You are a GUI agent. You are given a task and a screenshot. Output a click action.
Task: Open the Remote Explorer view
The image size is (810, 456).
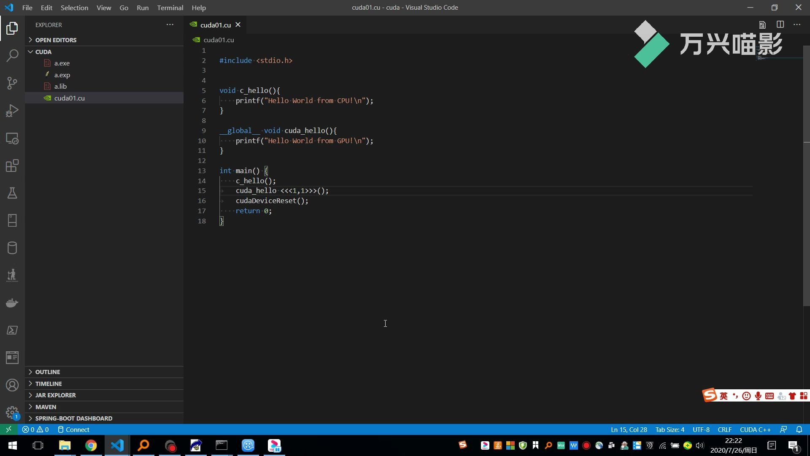point(12,138)
